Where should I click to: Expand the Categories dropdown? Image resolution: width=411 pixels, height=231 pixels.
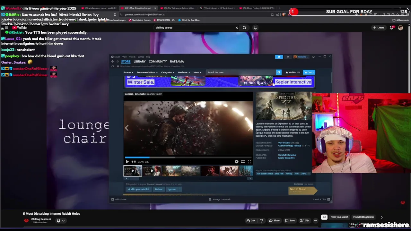168,72
